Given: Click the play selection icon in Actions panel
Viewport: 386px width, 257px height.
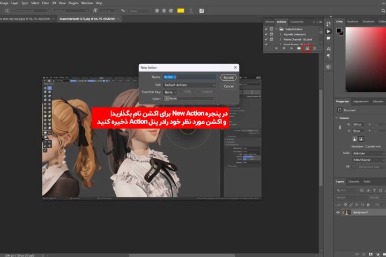Looking at the screenshot, I should click(x=292, y=48).
